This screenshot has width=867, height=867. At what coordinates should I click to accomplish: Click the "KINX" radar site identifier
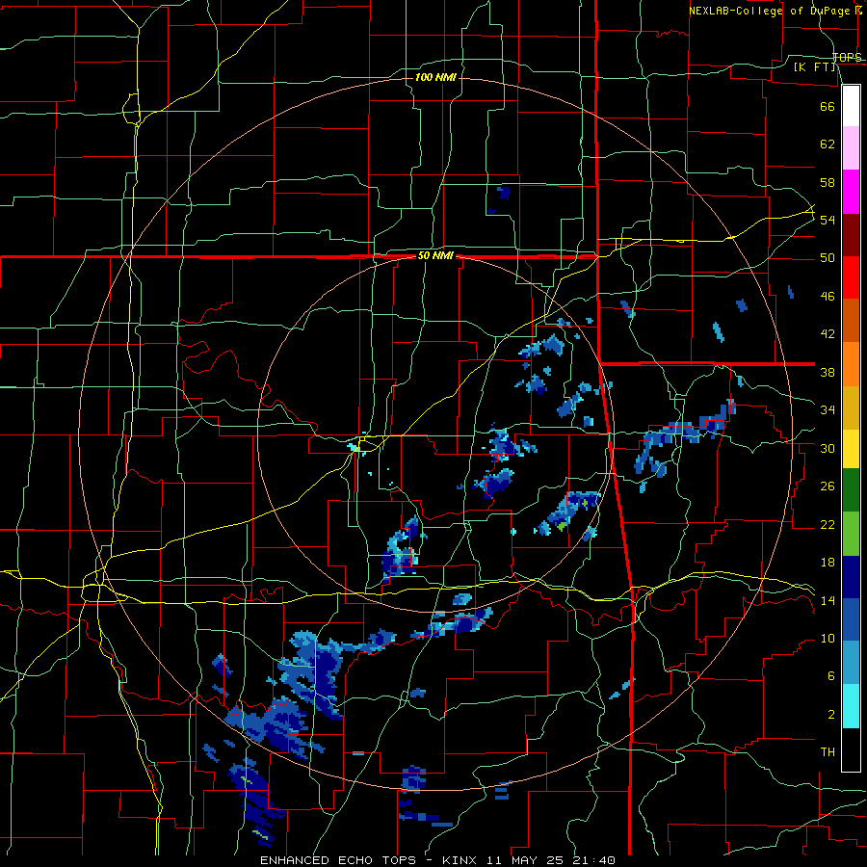[461, 860]
